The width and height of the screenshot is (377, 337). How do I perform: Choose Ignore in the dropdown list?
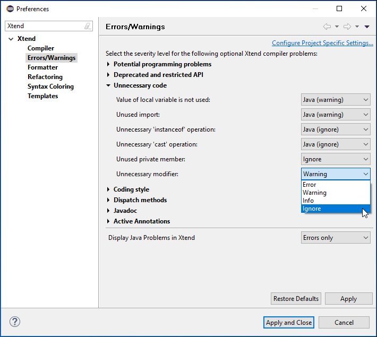[x=336, y=209]
